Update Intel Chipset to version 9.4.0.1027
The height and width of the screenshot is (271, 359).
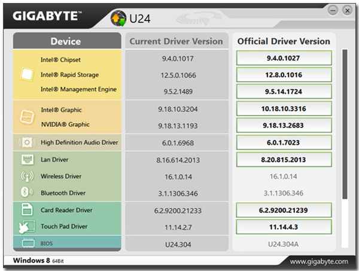pos(284,58)
